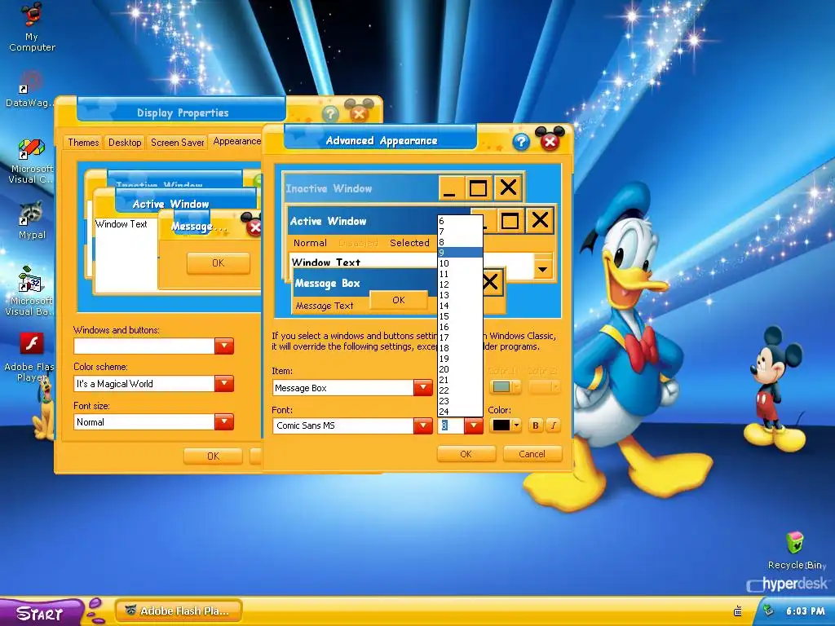The image size is (835, 626).
Task: Click Active Window preview maximize icon
Action: [x=510, y=220]
